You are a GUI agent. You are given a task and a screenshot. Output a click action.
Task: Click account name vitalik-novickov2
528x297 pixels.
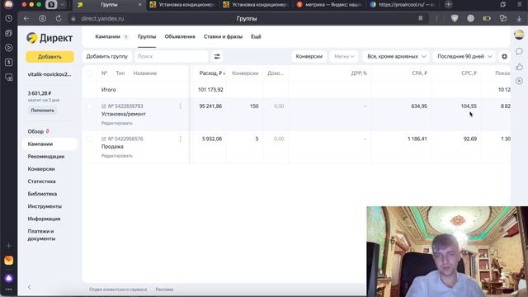[x=49, y=74]
